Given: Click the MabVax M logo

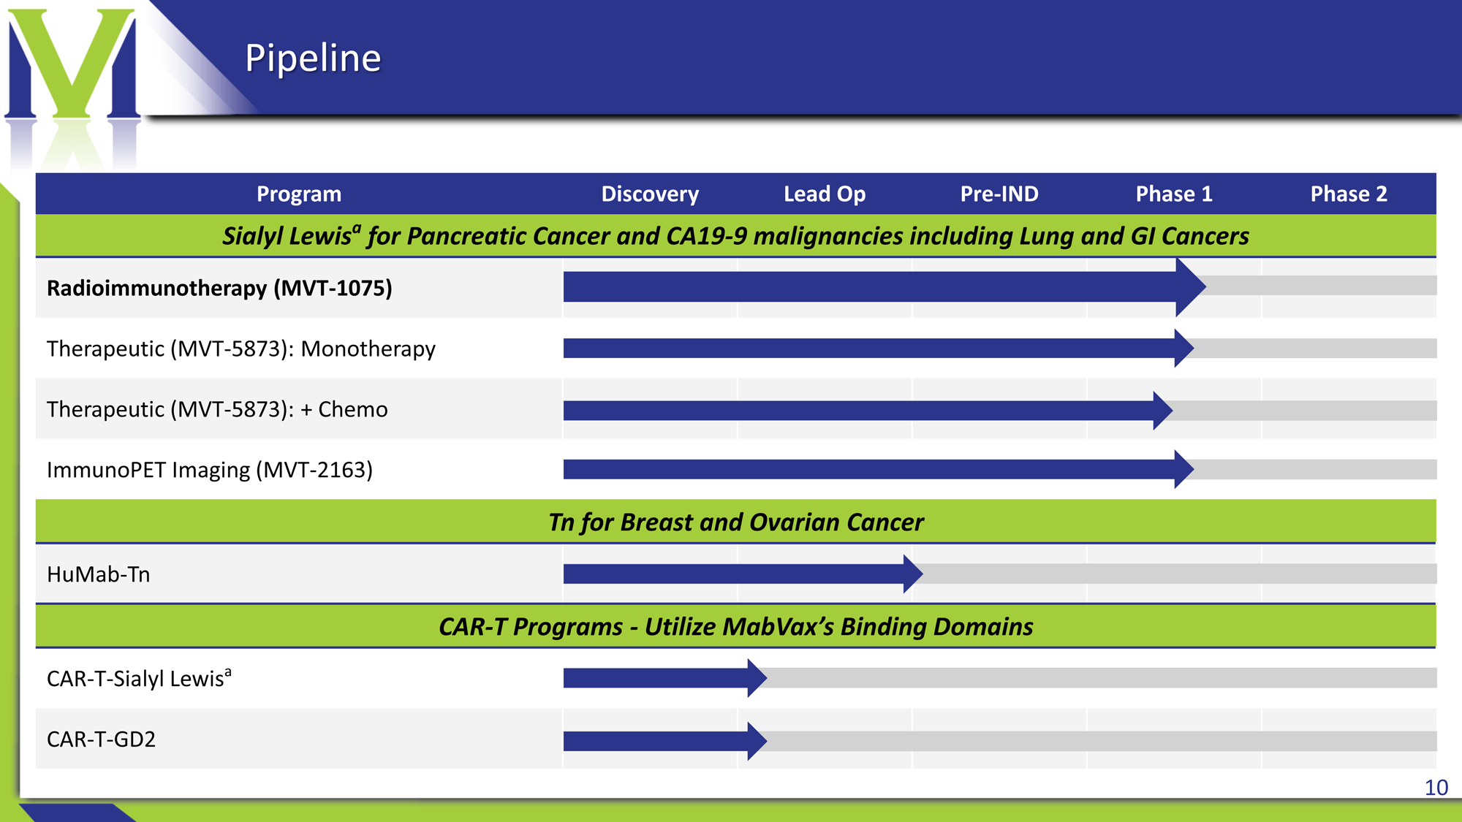Looking at the screenshot, I should point(72,64).
